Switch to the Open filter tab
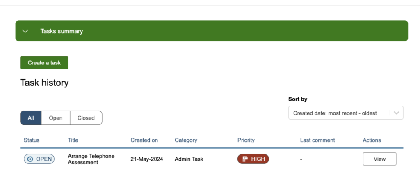 56,118
